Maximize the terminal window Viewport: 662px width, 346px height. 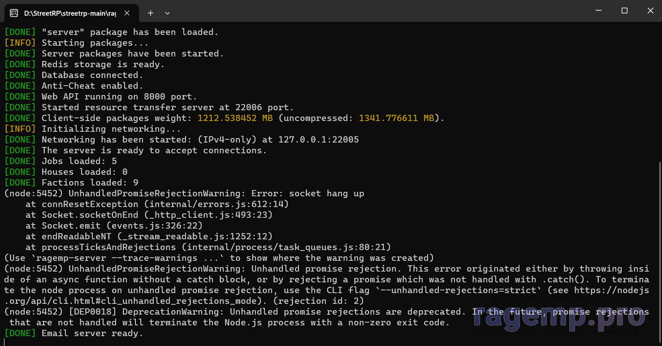(624, 11)
